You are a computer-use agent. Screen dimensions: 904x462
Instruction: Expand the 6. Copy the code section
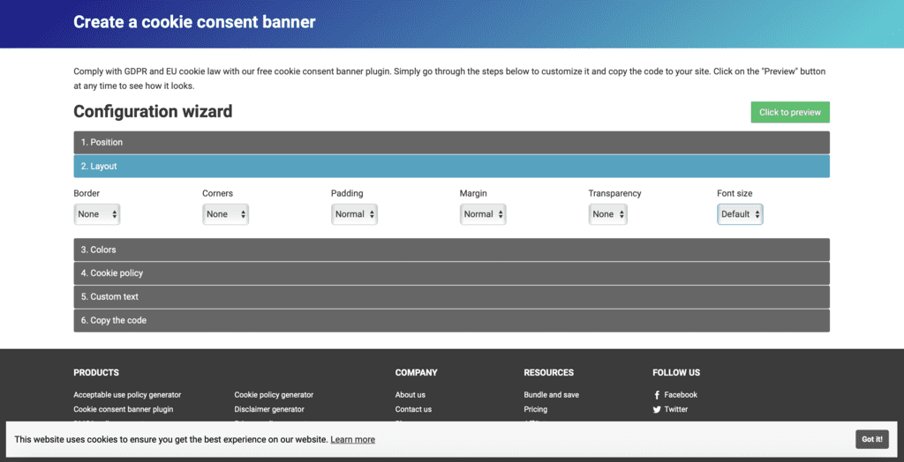click(451, 320)
